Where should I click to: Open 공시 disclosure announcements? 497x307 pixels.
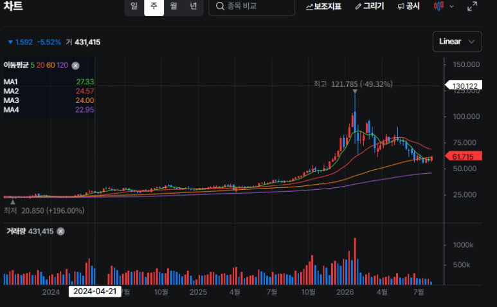(x=408, y=6)
